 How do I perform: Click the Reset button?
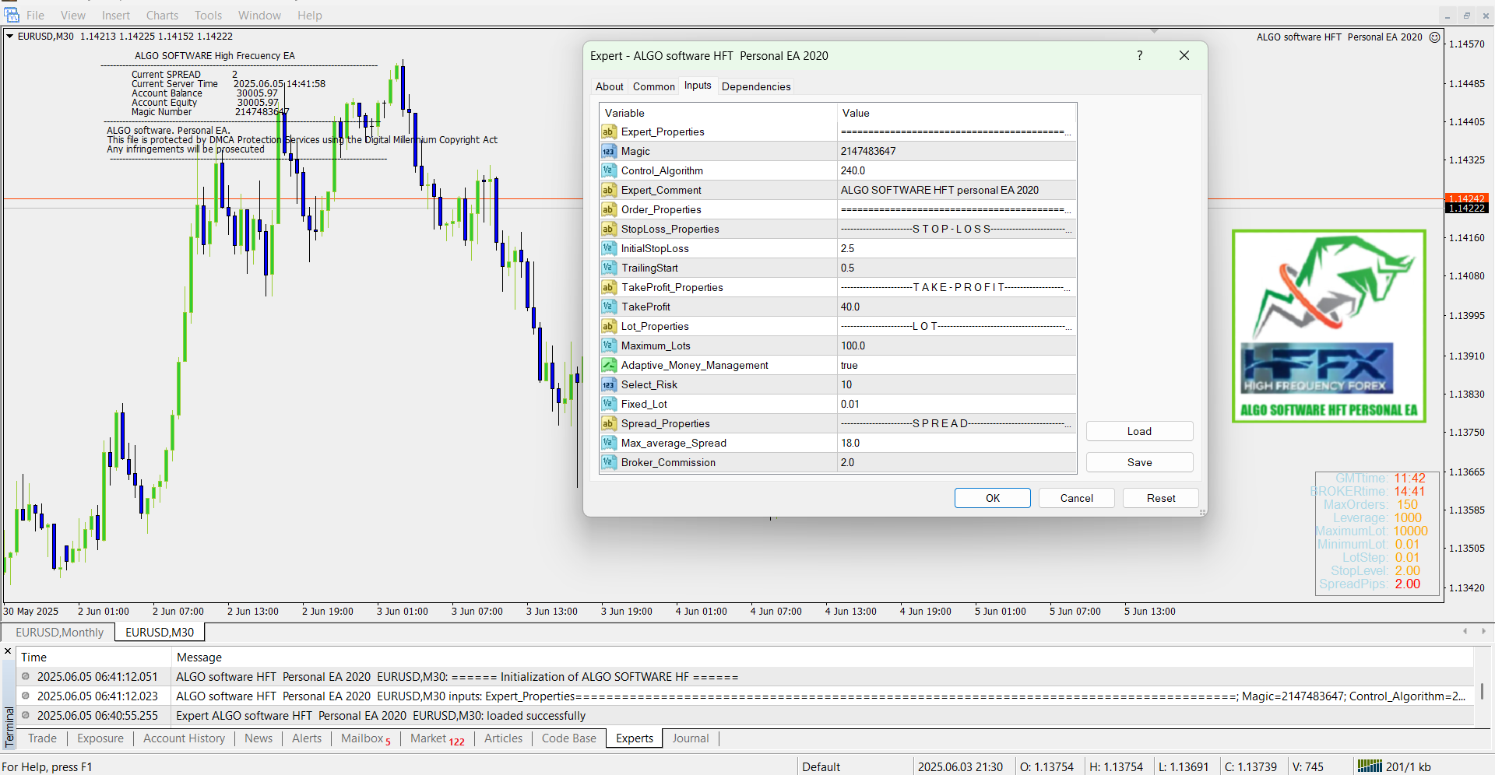pyautogui.click(x=1160, y=498)
